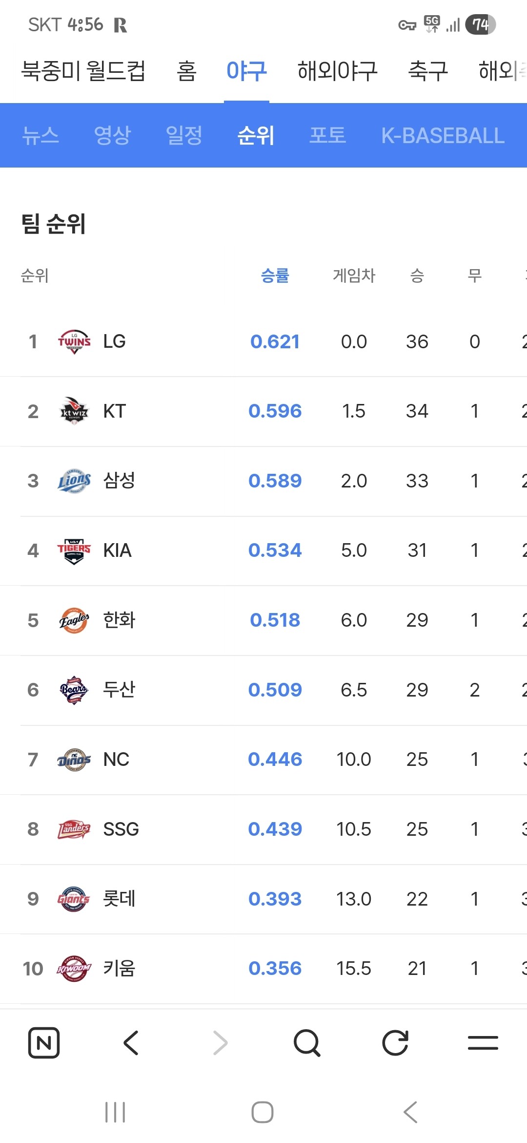Tap the browser forward arrow
Image resolution: width=527 pixels, height=1143 pixels.
(x=220, y=1043)
